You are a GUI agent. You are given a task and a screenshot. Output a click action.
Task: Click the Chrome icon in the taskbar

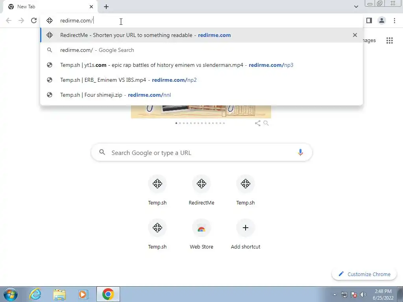108,294
